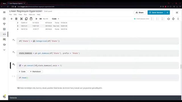Viewport: 182px width, 102px height.
Task: Open the compass Home icon in sidebar
Action: (x=4, y=19)
